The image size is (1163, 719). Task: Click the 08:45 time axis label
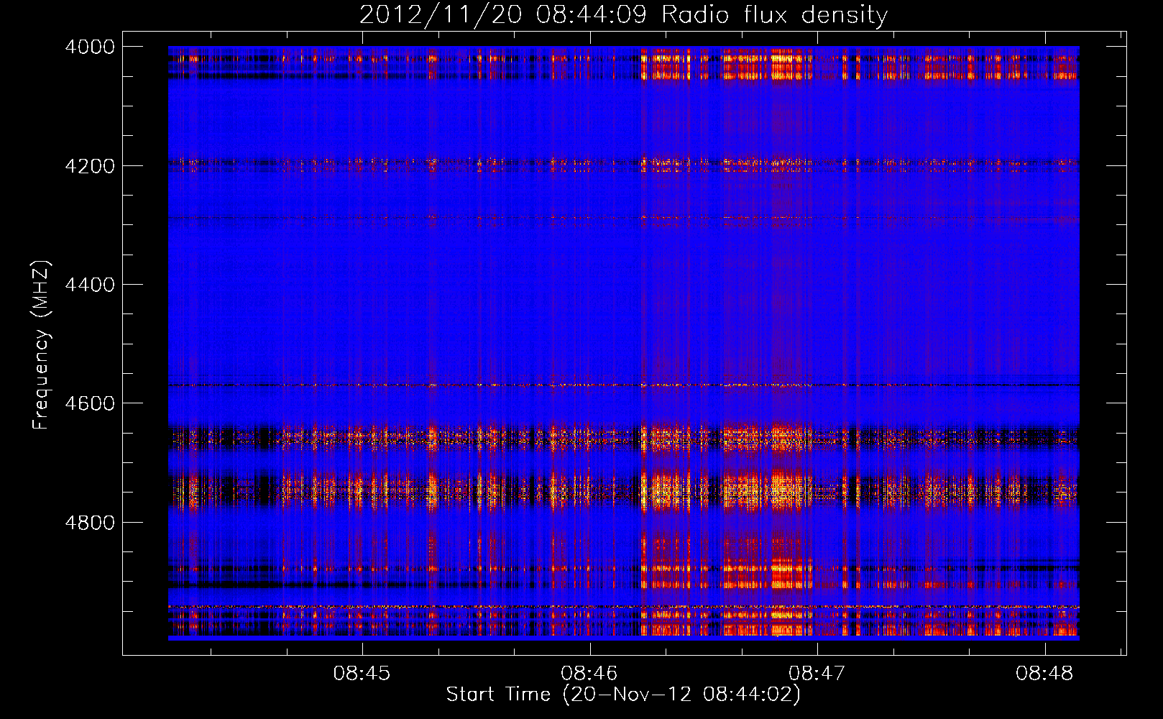(x=362, y=673)
